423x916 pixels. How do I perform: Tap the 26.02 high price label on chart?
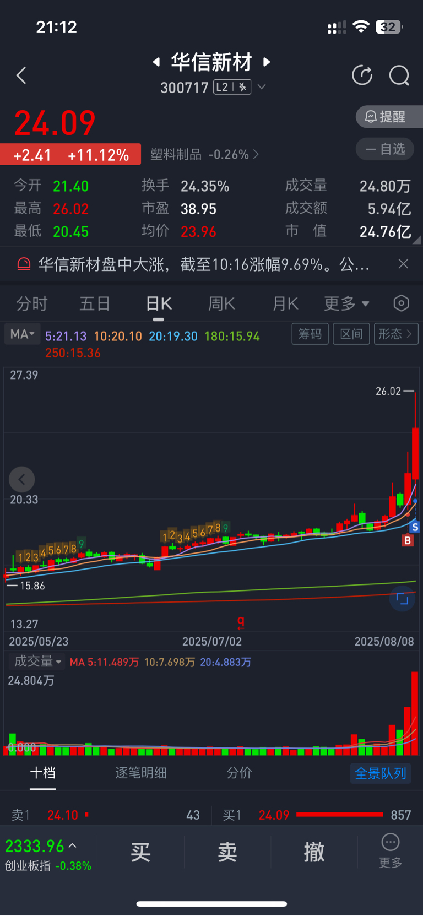pyautogui.click(x=388, y=391)
